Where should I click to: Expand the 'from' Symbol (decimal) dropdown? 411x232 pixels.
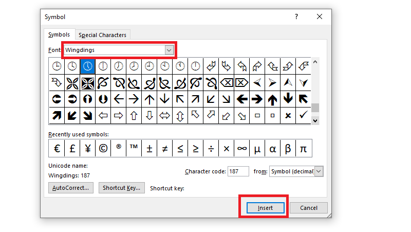click(x=319, y=171)
